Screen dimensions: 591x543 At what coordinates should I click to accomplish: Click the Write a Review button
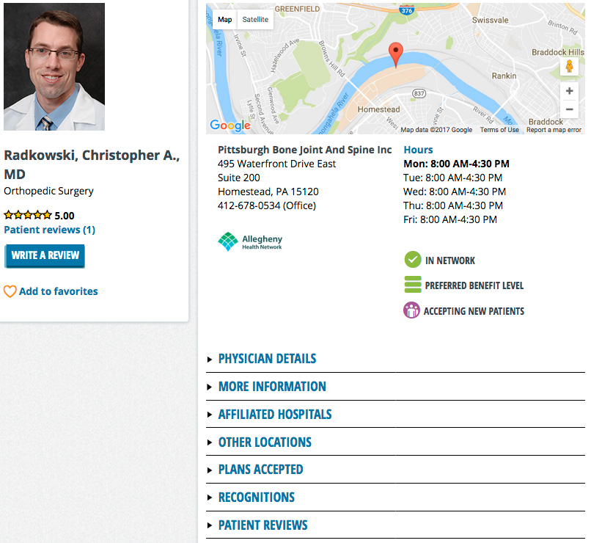[x=45, y=256]
